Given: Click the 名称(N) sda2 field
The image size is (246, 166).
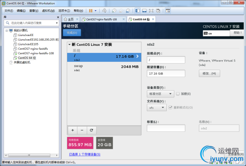Looking at the screenshot, I should click(219, 128).
